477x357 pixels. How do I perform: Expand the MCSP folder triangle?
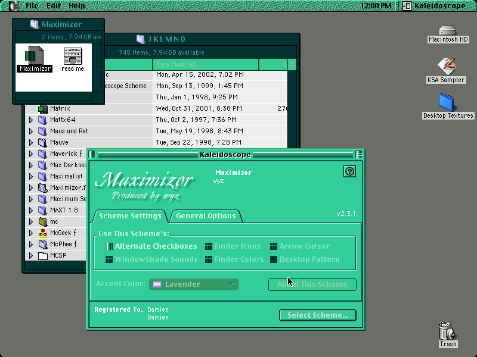(31, 256)
